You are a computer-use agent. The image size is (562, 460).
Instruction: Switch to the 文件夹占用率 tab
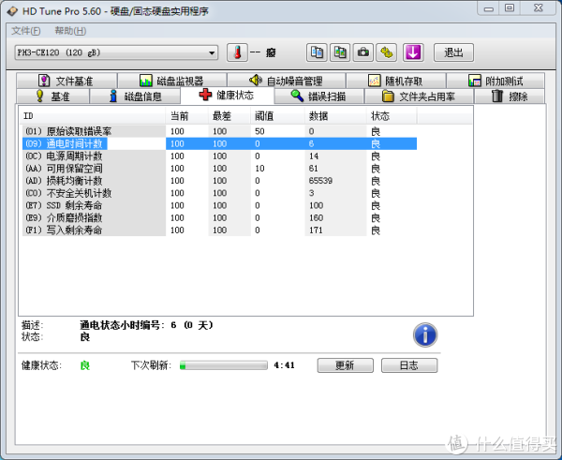click(x=419, y=96)
